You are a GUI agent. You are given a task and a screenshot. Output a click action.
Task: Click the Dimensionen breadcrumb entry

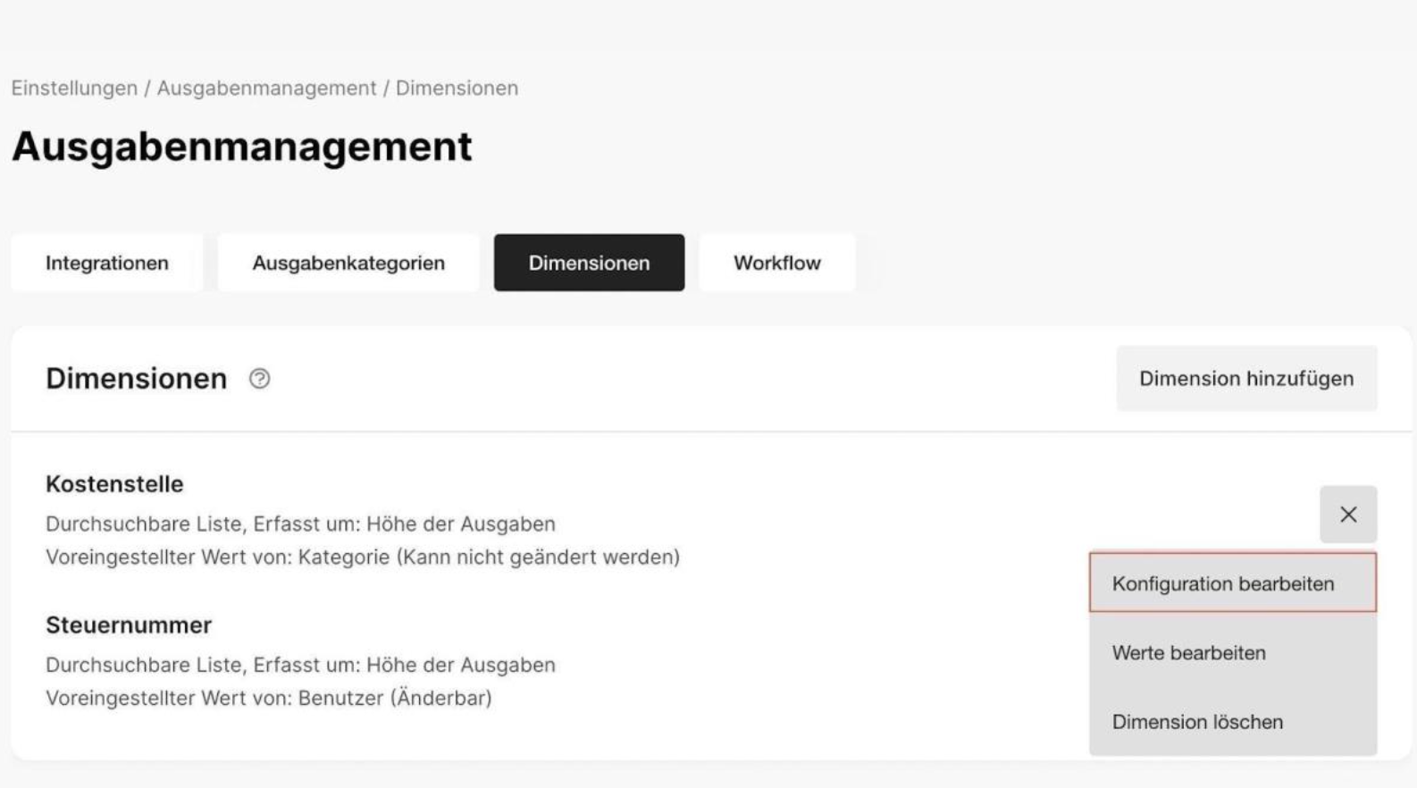tap(457, 88)
